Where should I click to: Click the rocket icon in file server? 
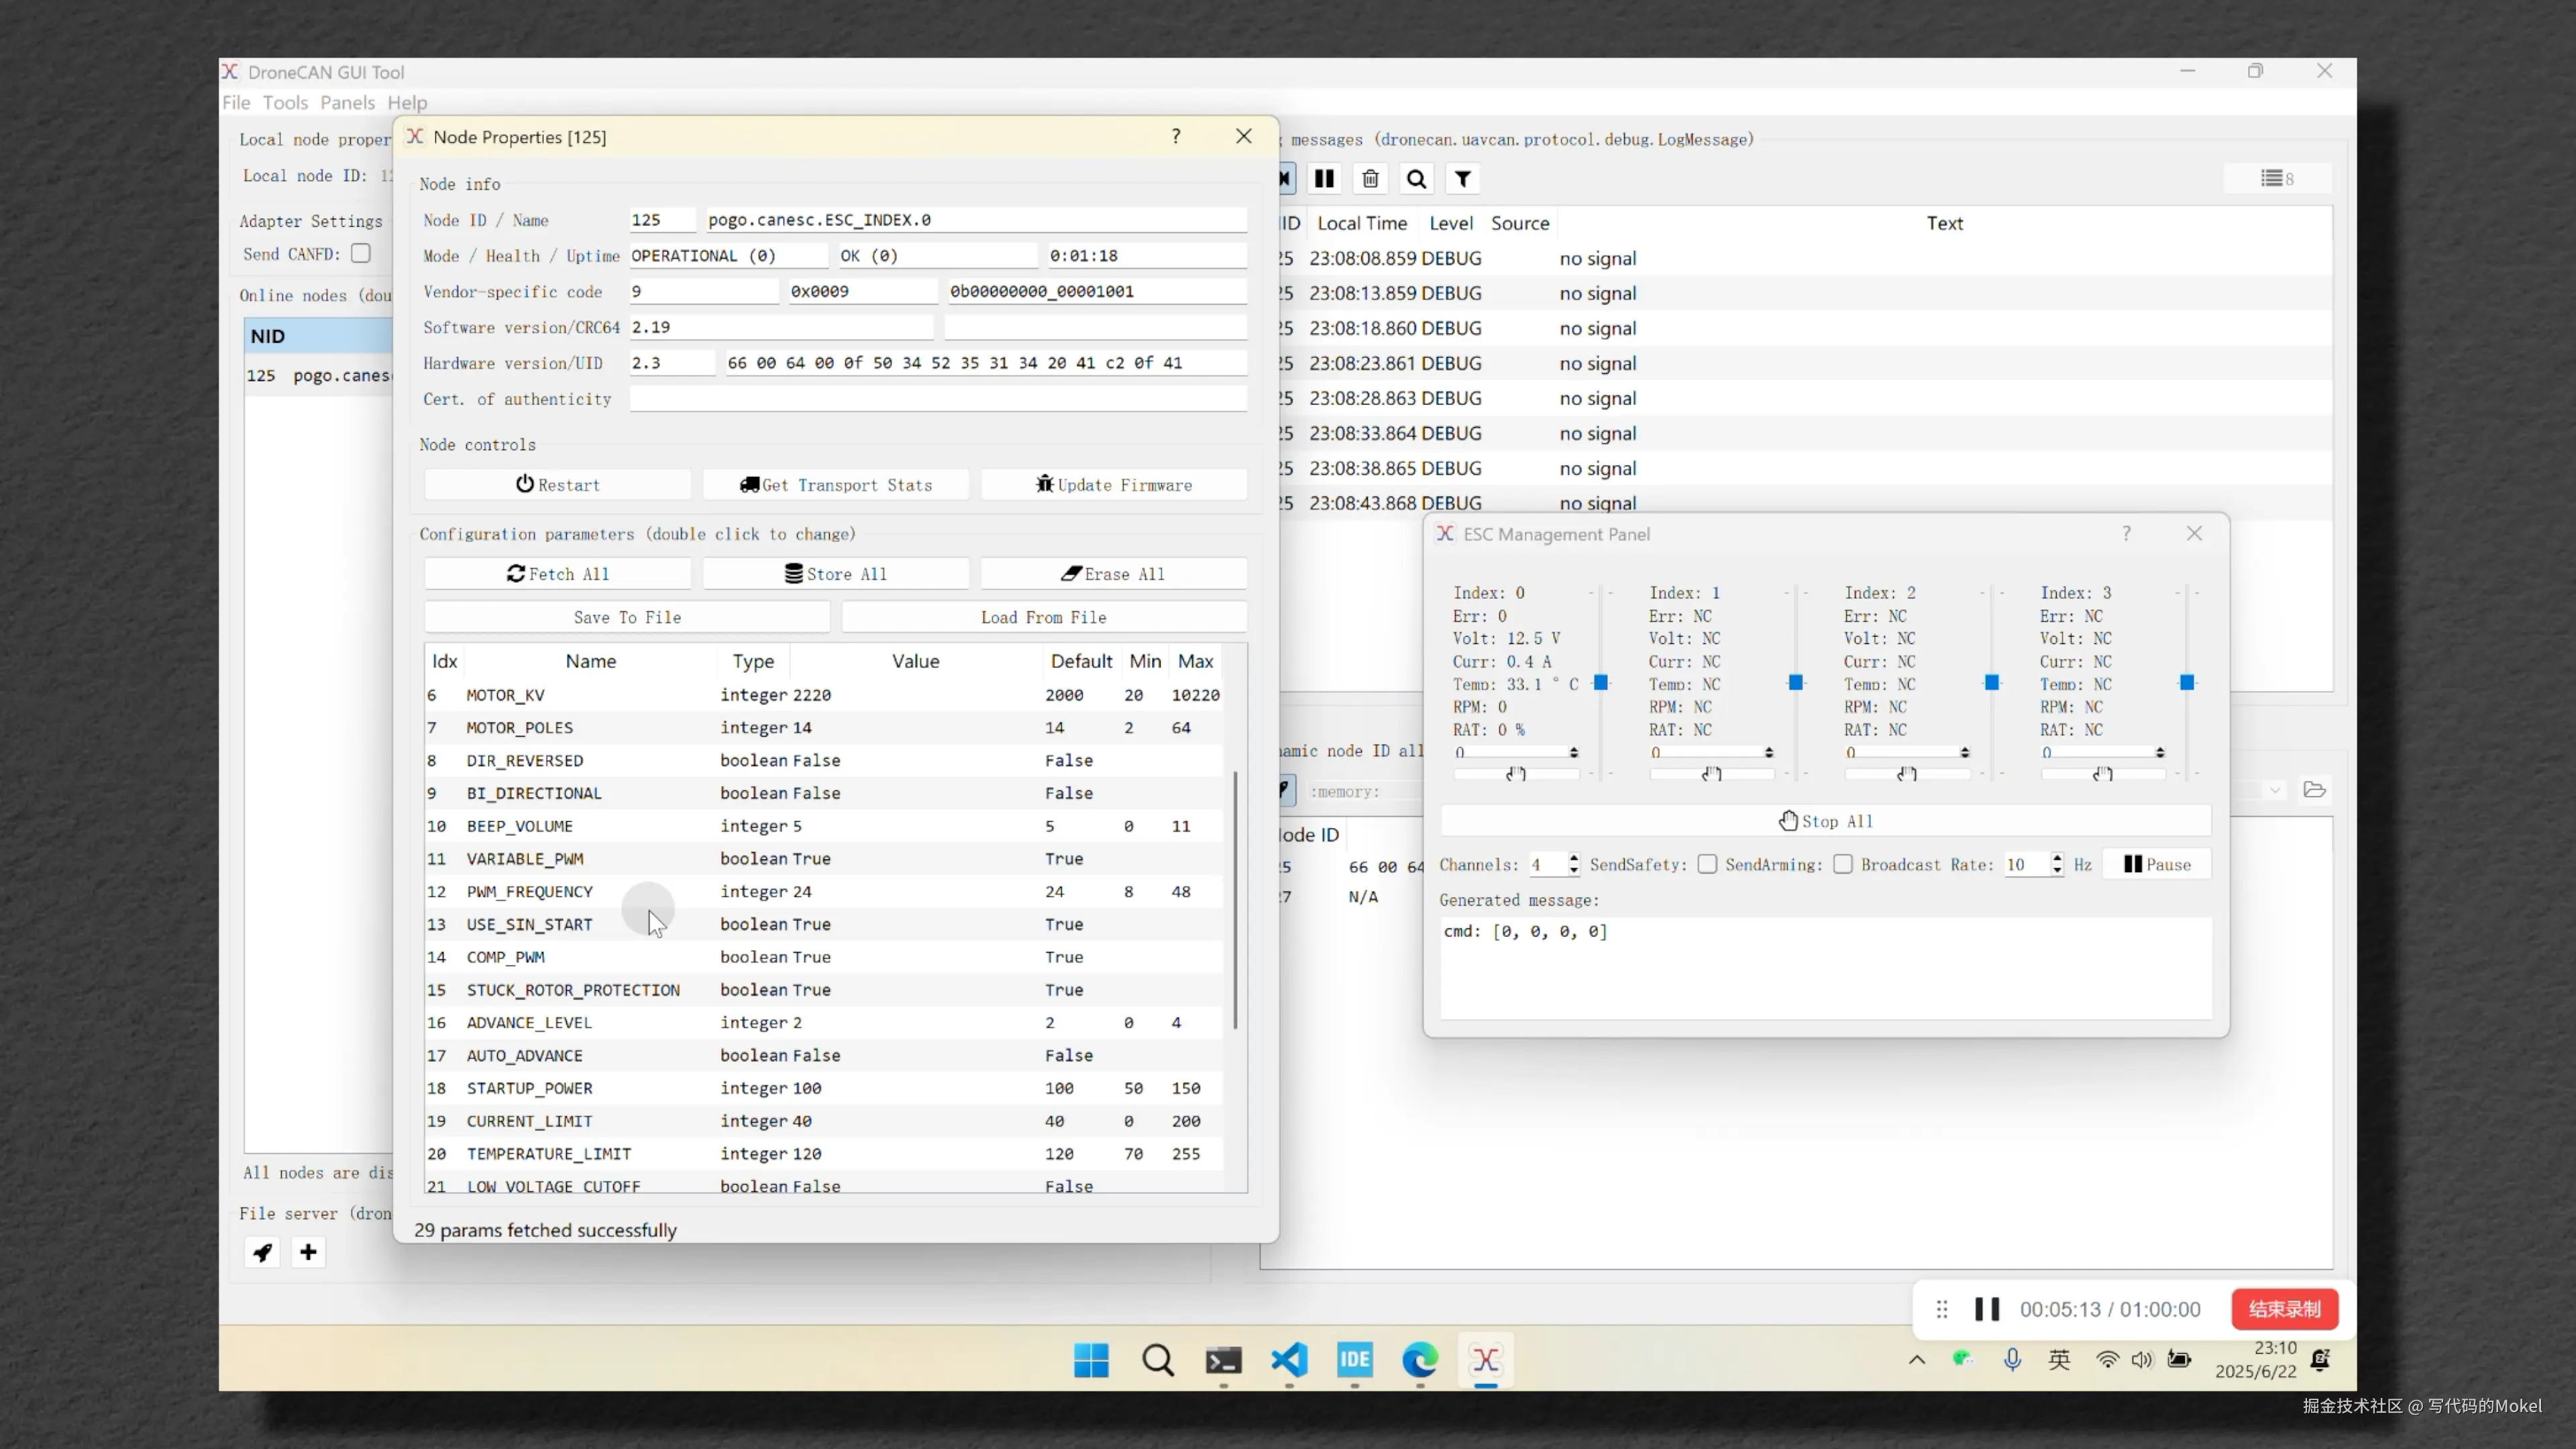(x=263, y=1252)
